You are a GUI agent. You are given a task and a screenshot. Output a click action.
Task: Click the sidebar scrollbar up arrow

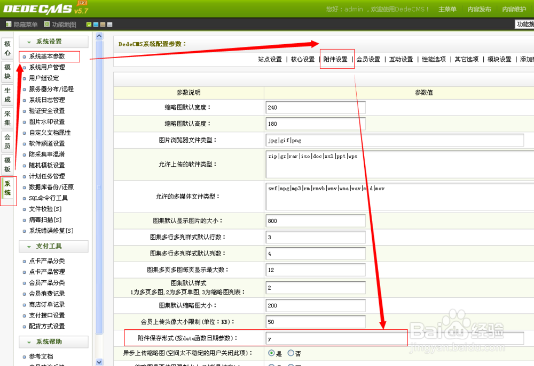pyautogui.click(x=99, y=36)
